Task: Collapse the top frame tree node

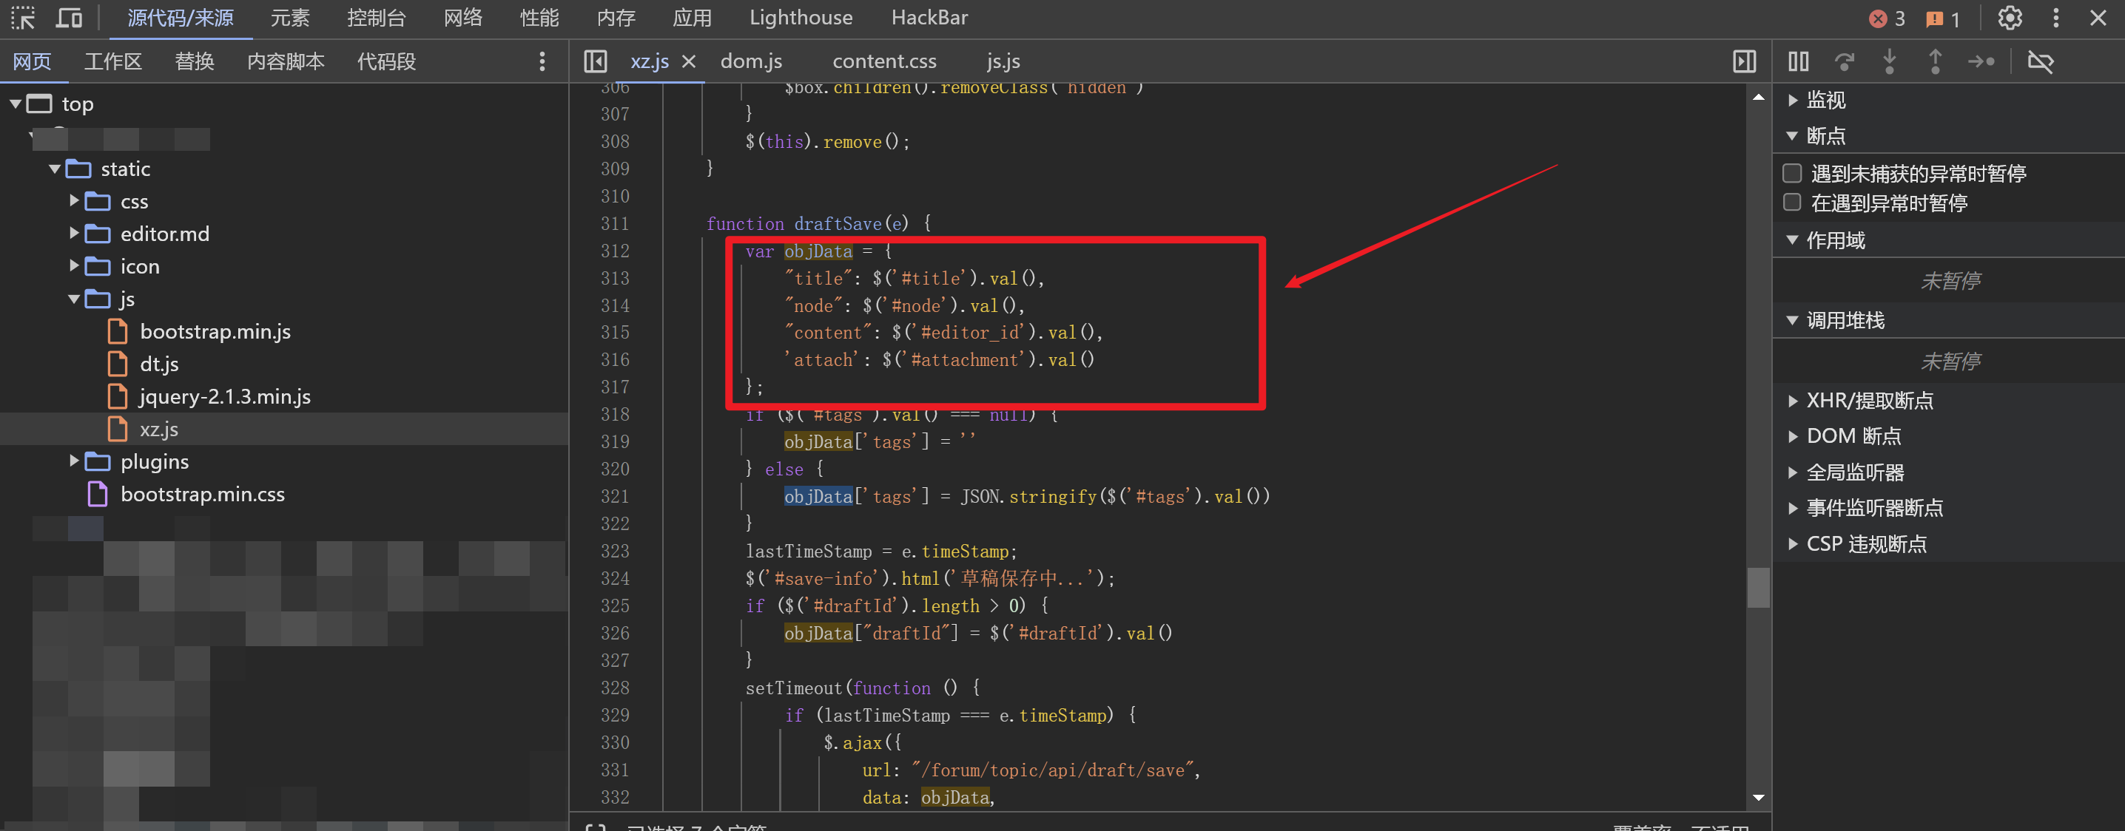Action: pyautogui.click(x=15, y=103)
